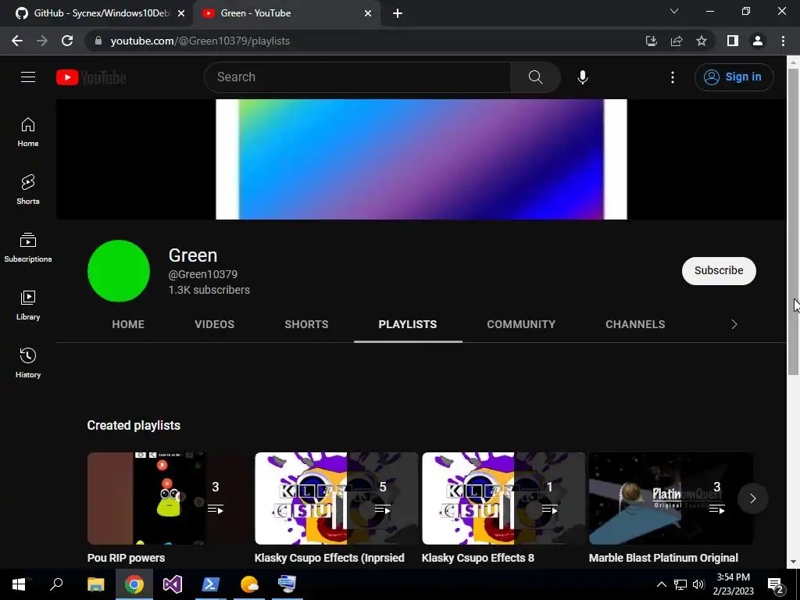This screenshot has width=800, height=600.
Task: Show next created playlists with arrow
Action: [752, 498]
